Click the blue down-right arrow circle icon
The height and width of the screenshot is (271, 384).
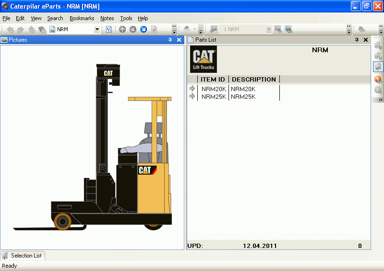tap(143, 29)
